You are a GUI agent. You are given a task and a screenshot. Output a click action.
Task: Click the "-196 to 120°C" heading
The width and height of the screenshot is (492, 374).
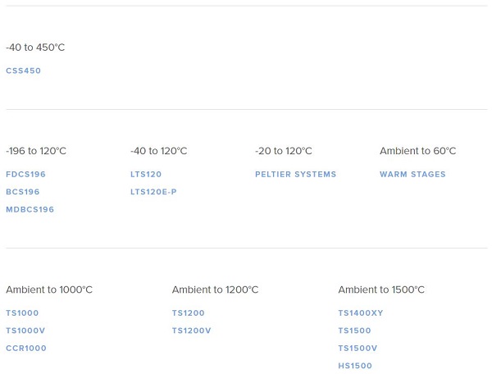36,151
